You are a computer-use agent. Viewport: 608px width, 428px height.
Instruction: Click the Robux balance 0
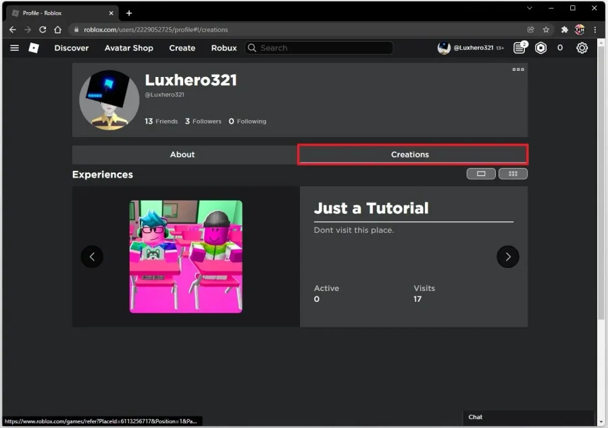click(559, 48)
